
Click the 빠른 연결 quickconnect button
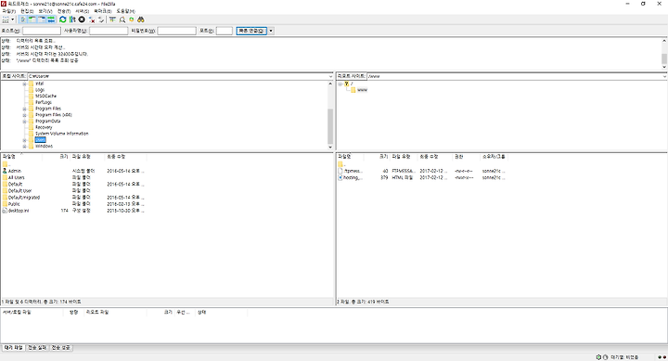pos(251,31)
